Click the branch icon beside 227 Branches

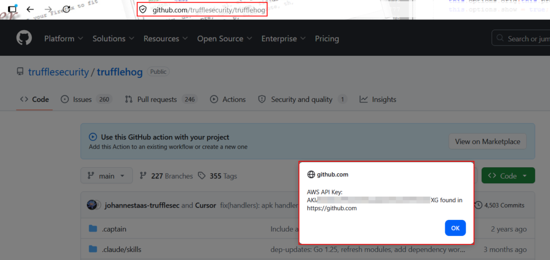pyautogui.click(x=143, y=176)
